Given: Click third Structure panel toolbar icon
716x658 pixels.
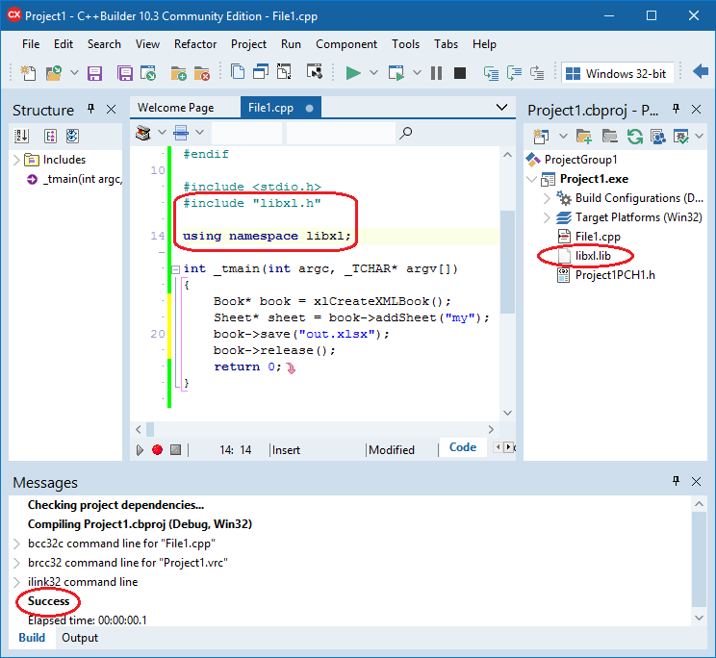Looking at the screenshot, I should (x=72, y=136).
